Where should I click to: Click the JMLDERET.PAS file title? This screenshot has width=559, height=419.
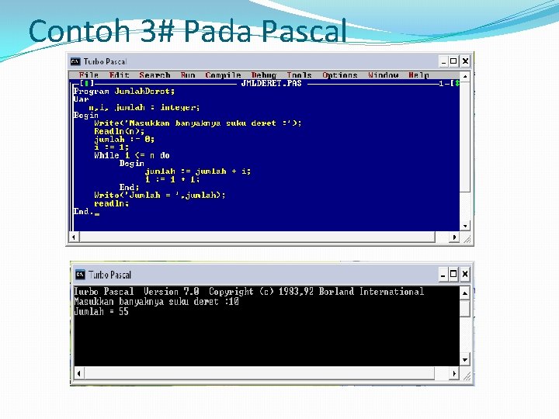(x=271, y=83)
